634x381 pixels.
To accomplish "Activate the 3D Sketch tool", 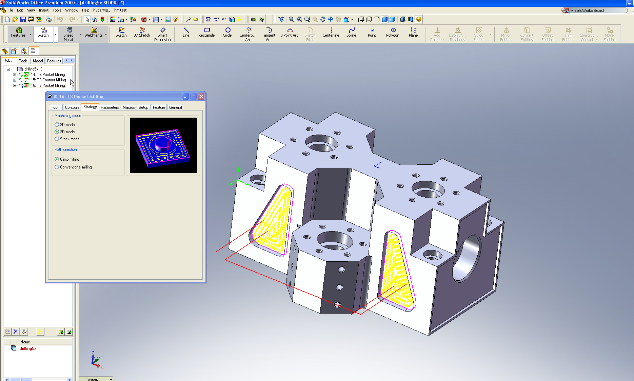I will tap(142, 33).
